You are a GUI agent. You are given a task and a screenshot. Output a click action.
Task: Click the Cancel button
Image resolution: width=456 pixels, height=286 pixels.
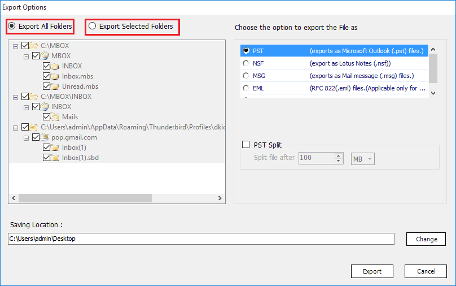[426, 271]
